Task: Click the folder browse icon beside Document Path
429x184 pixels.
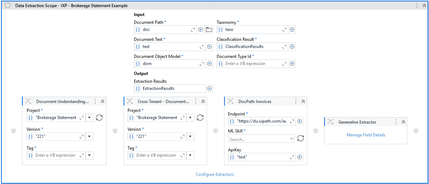Action: click(209, 30)
